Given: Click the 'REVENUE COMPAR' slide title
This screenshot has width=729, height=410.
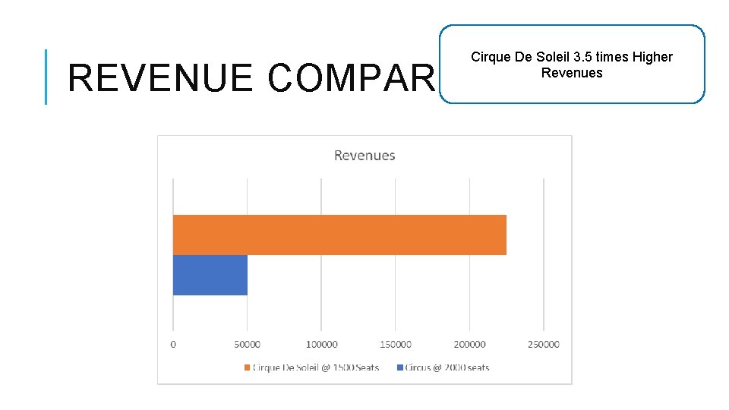Looking at the screenshot, I should (251, 77).
